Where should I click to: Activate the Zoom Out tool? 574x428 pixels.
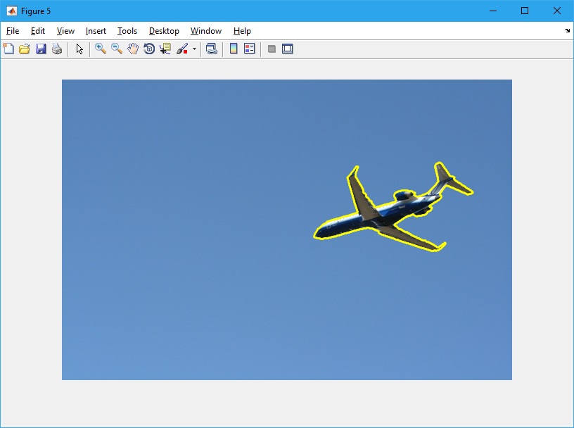[117, 49]
